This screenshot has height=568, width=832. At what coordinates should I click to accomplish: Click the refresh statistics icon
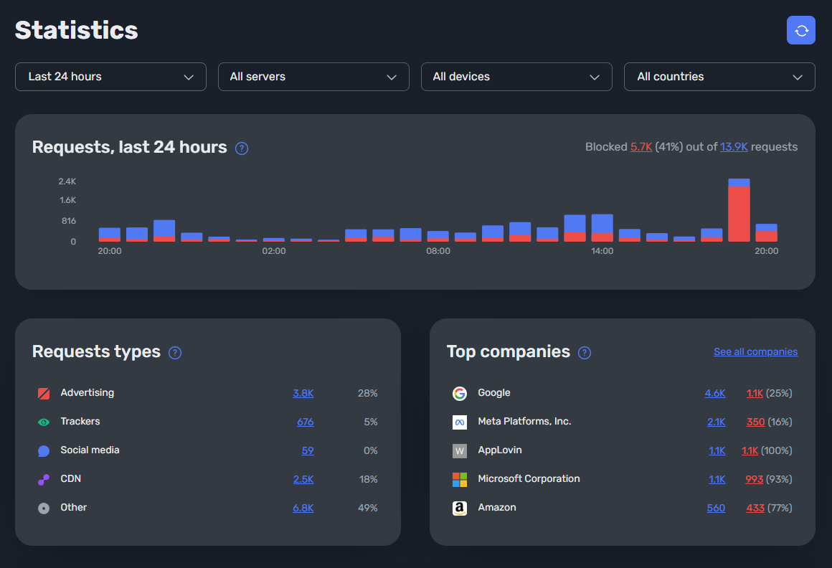point(801,30)
